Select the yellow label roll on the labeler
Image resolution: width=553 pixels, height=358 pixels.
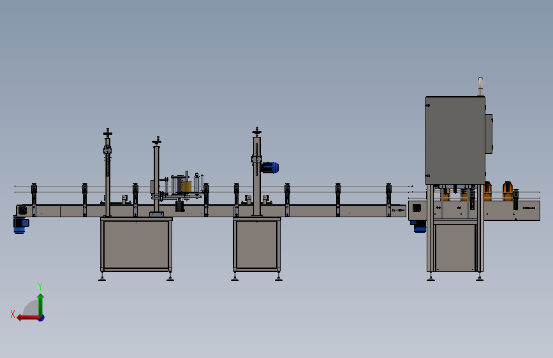[187, 187]
